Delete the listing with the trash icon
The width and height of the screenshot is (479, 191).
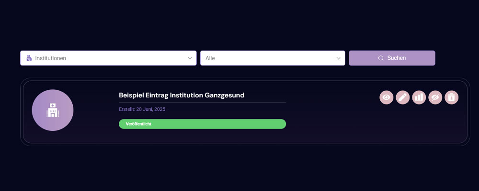click(452, 97)
